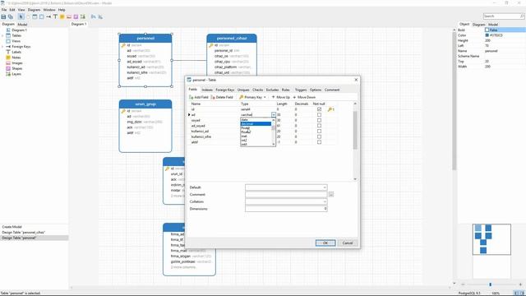
Task: Expand the Foreign Keys tree node
Action: pyautogui.click(x=2, y=47)
